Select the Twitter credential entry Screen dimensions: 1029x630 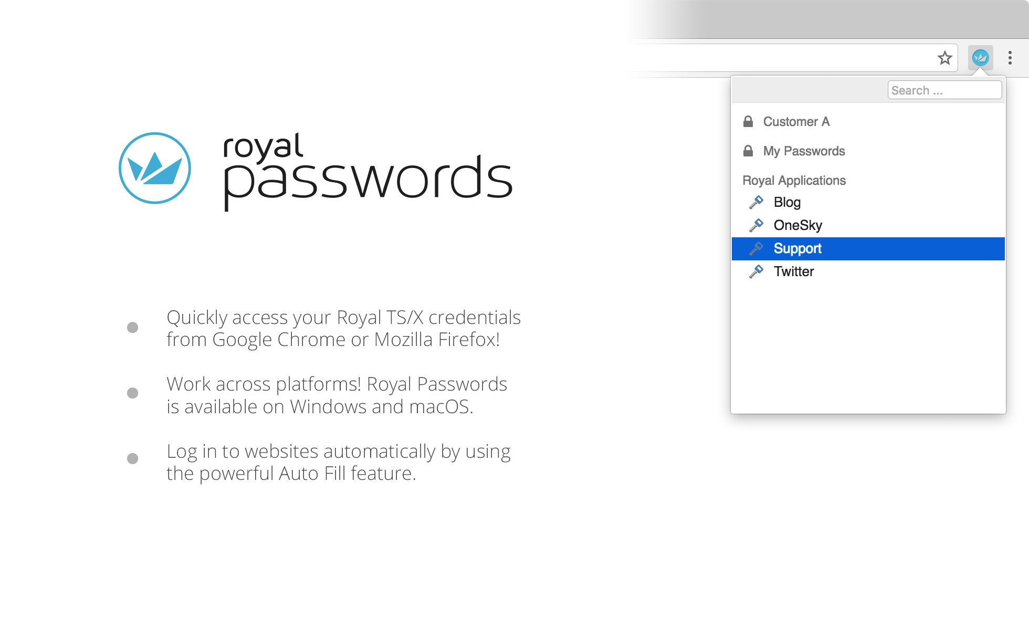coord(793,271)
